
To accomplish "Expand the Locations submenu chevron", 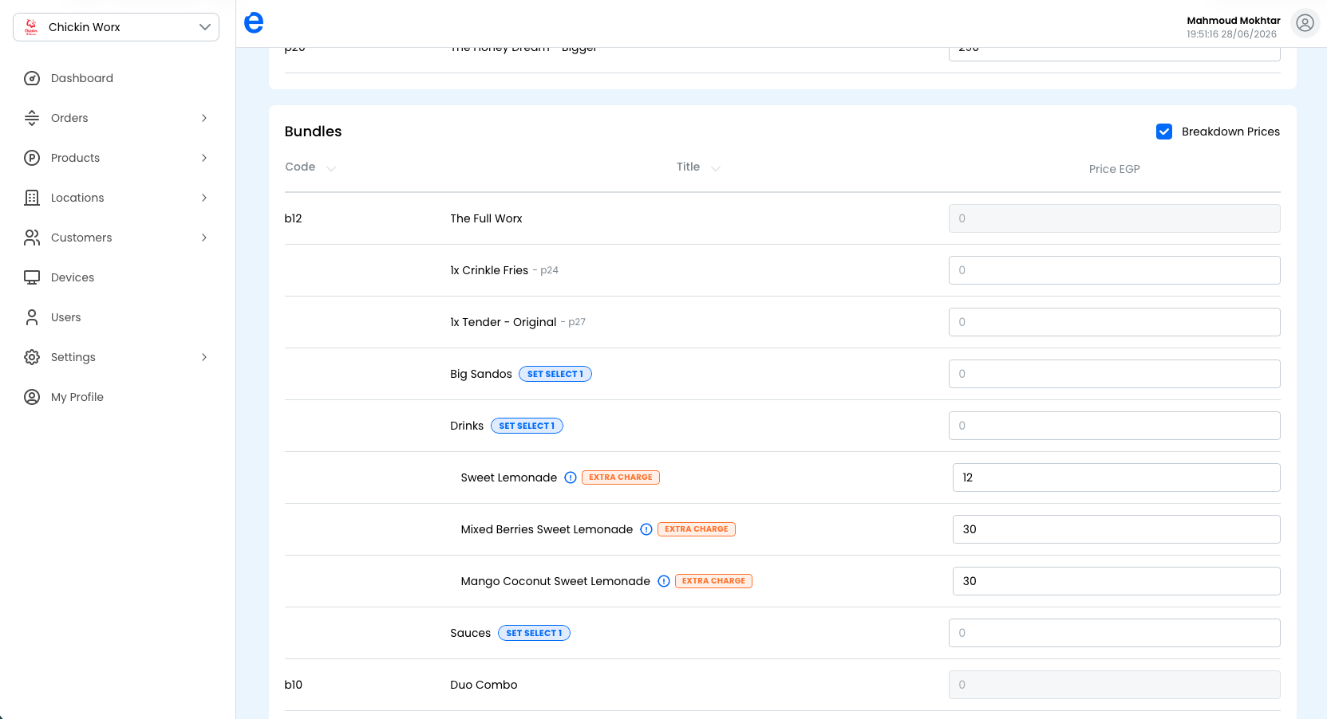I will click(204, 198).
